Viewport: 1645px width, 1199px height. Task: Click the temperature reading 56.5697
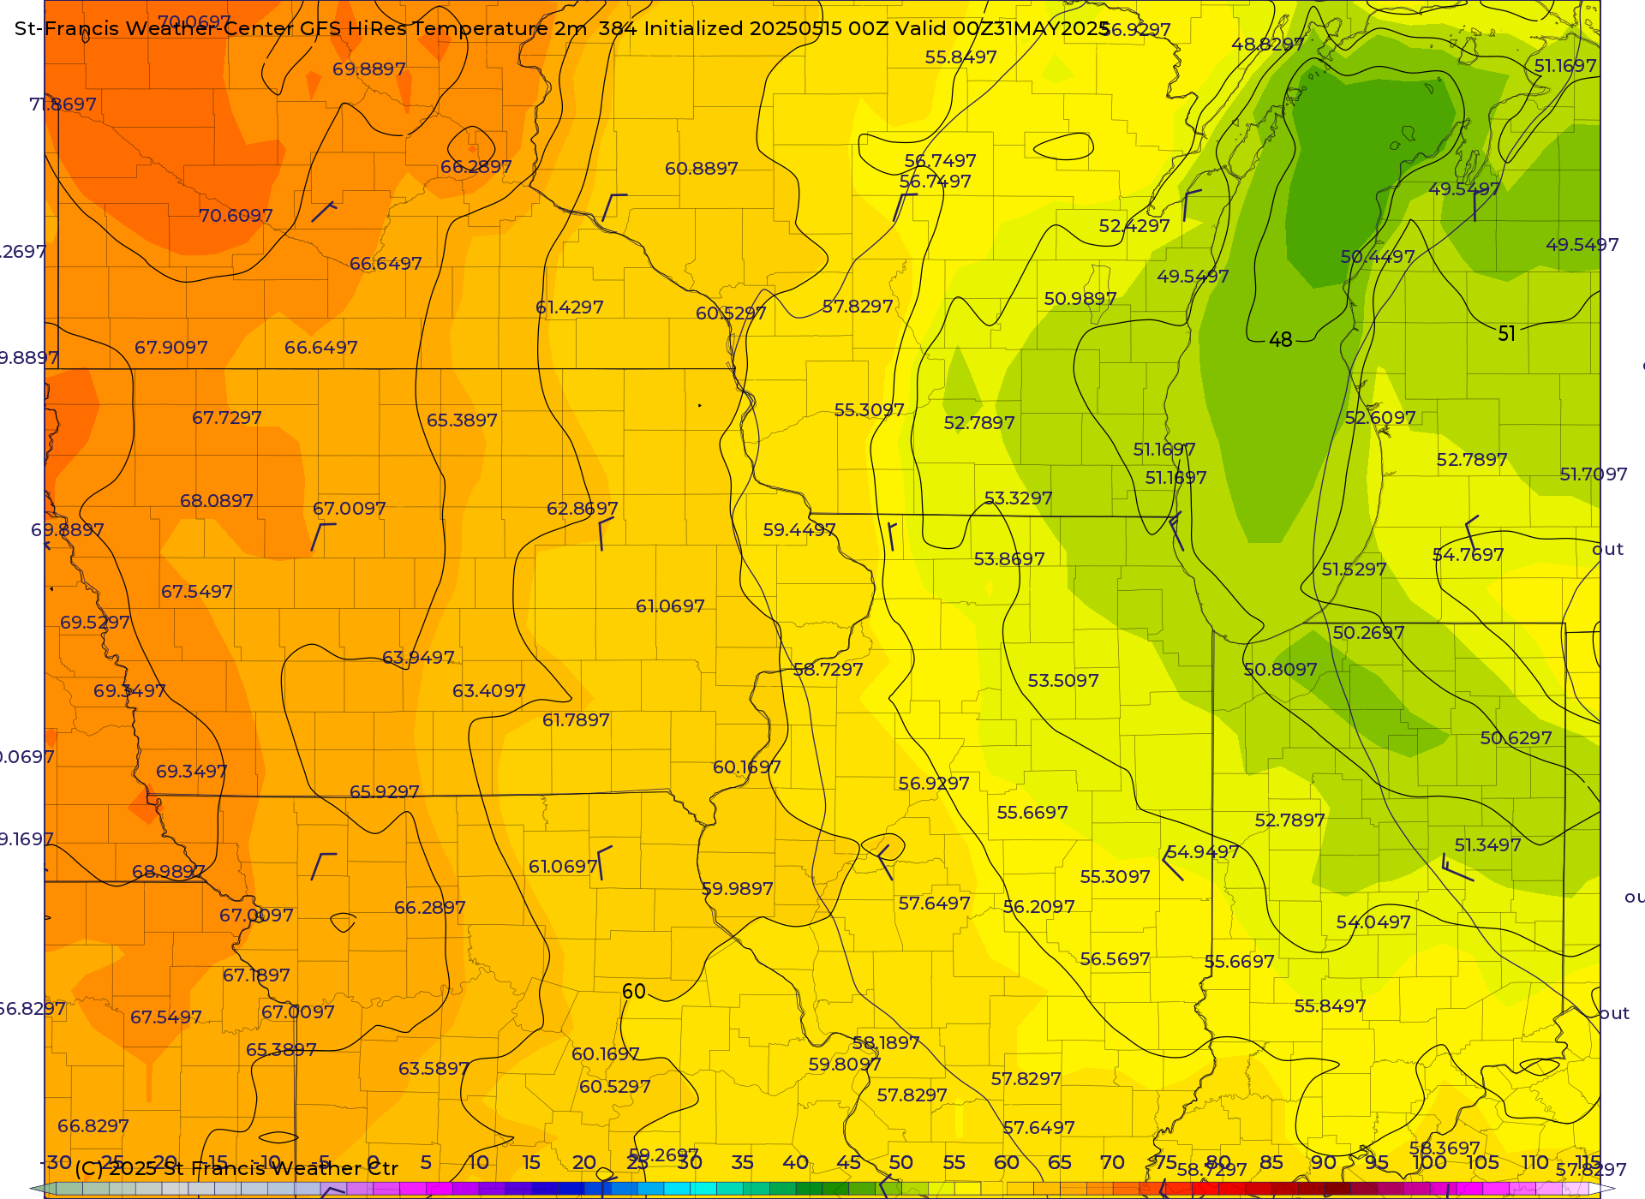coord(1116,959)
